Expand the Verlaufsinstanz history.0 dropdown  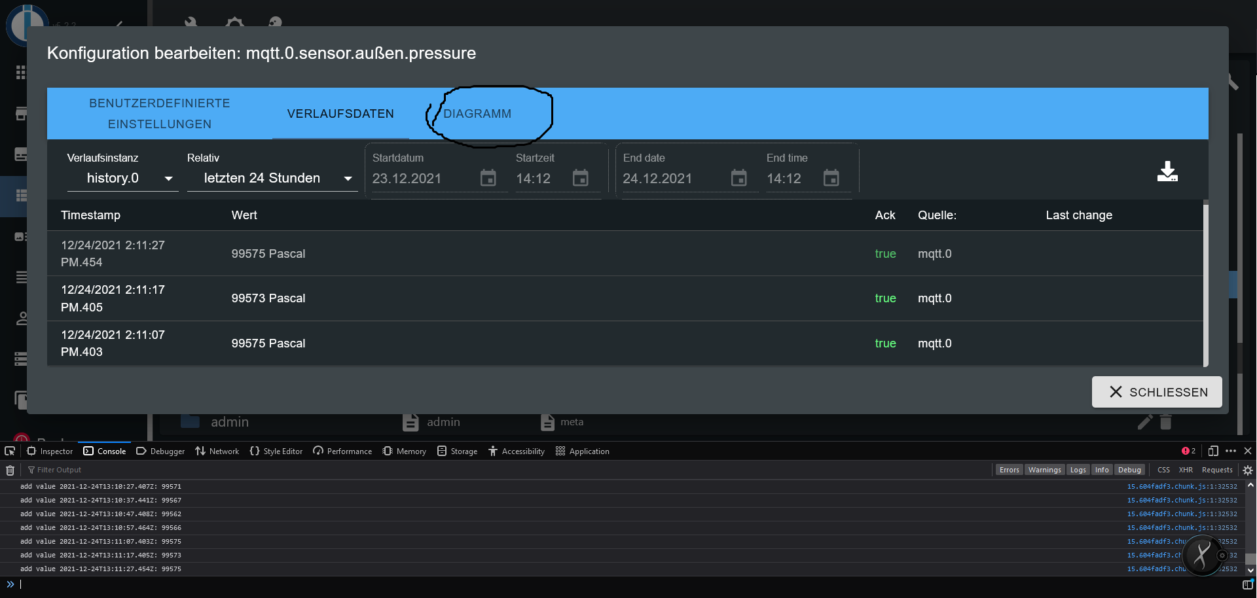point(123,178)
